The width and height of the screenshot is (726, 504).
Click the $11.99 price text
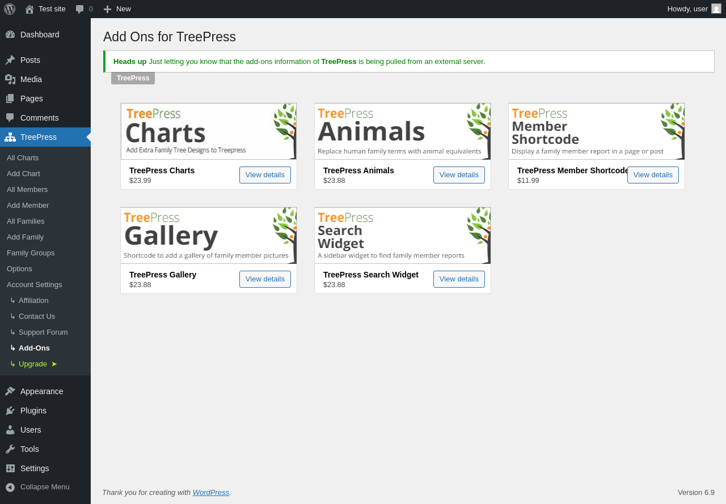[528, 181]
